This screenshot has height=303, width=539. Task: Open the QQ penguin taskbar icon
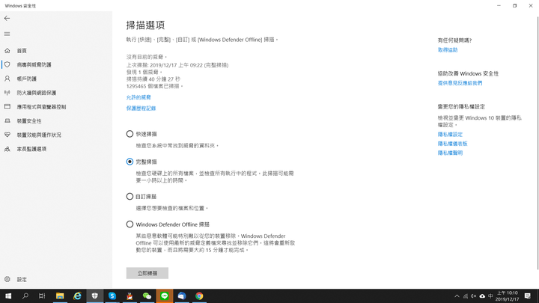tap(130, 296)
